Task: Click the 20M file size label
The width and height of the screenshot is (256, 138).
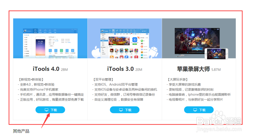Action: (139, 70)
